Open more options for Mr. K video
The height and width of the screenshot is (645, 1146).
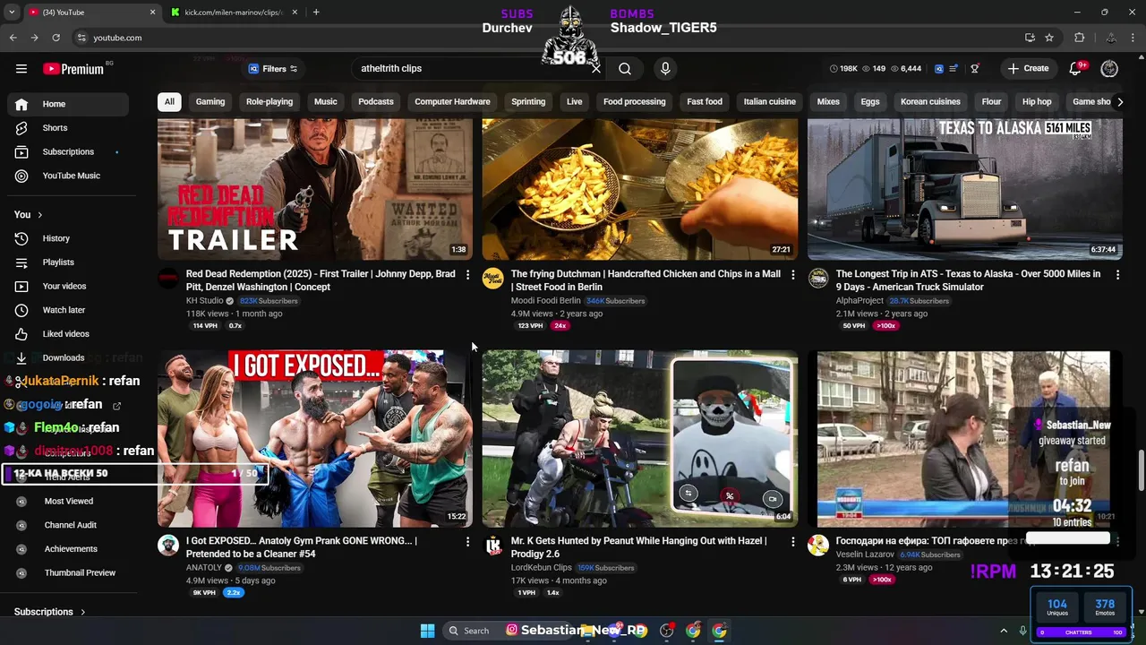[x=792, y=541]
